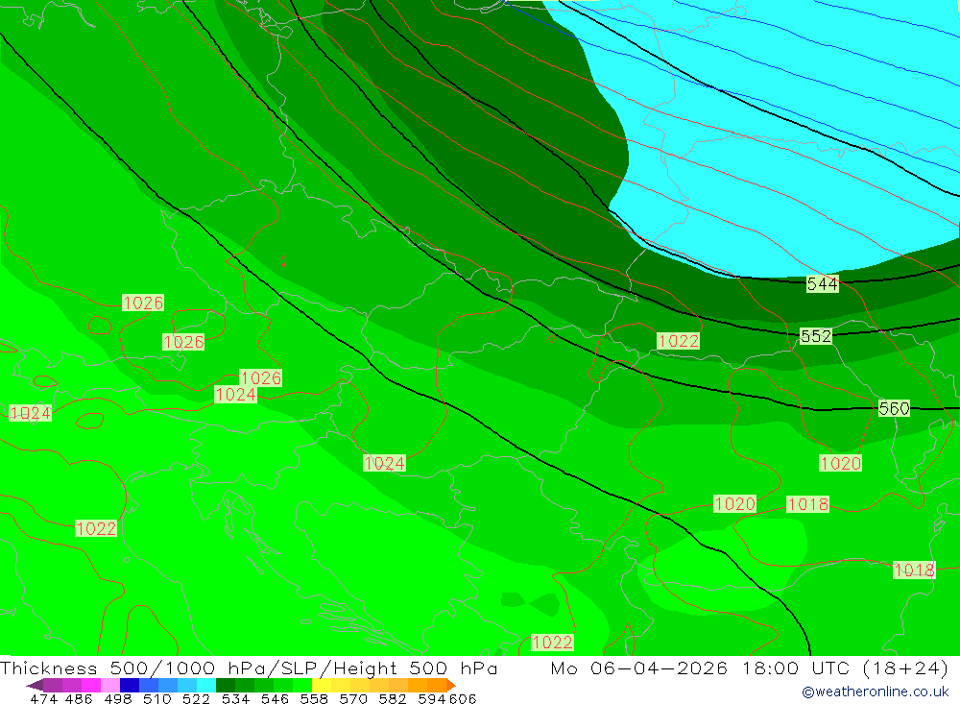Click the 558 legend value
The width and height of the screenshot is (960, 704).
coord(314,699)
